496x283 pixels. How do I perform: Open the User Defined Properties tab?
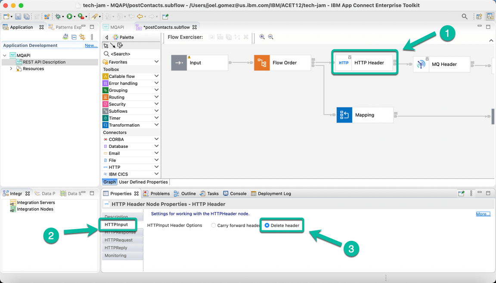click(143, 182)
